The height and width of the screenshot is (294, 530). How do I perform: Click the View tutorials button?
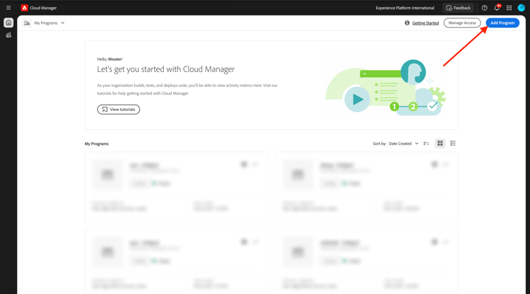click(x=118, y=110)
